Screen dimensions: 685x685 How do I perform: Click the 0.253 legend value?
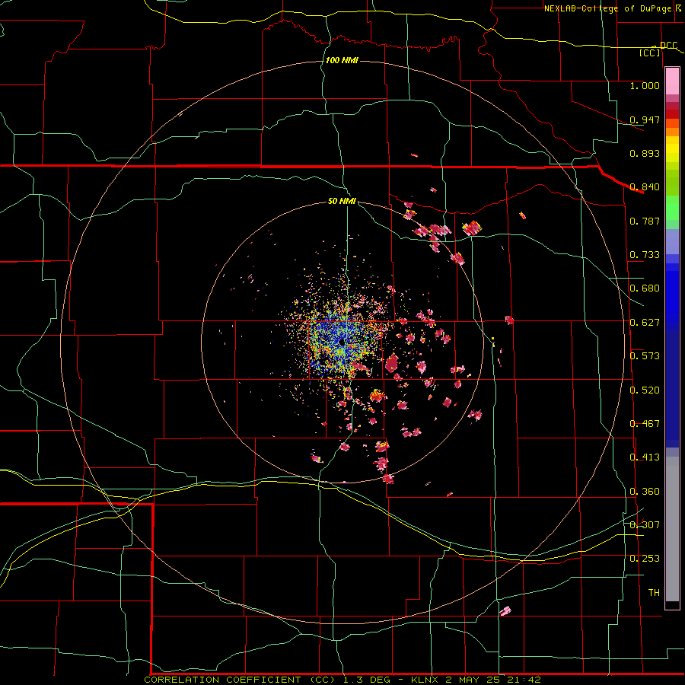tap(645, 559)
